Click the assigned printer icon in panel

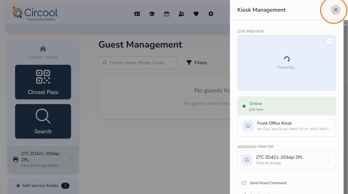[x=247, y=160]
